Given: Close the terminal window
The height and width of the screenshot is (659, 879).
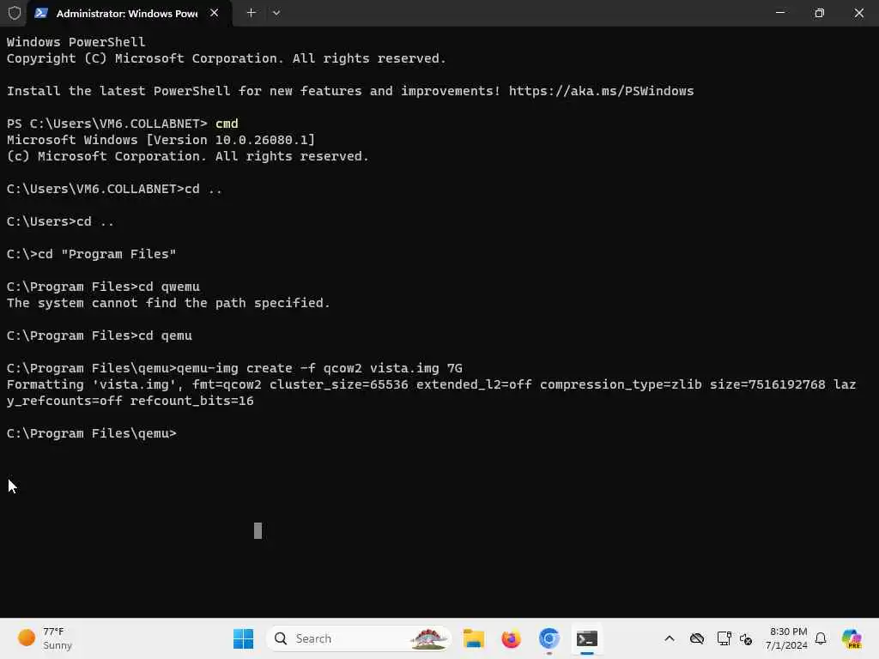Looking at the screenshot, I should [x=858, y=13].
